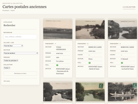Click 'PONTAVERT - 2' card heading
This screenshot has height=104, width=138.
83,44
